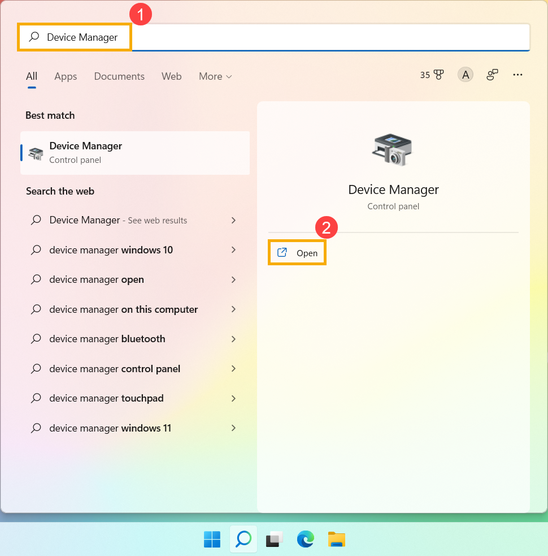Image resolution: width=548 pixels, height=556 pixels.
Task: Click Open in the preview pane
Action: (x=297, y=253)
